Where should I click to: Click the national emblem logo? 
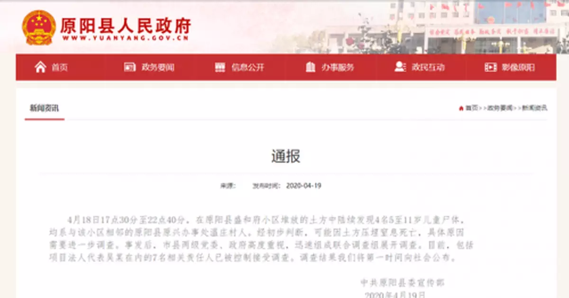click(38, 27)
